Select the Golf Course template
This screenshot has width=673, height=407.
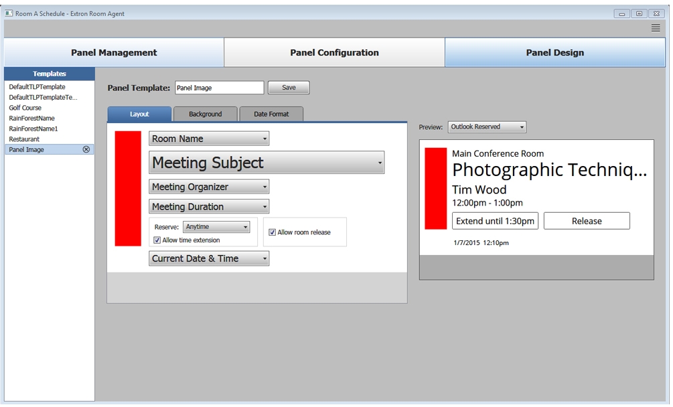pyautogui.click(x=25, y=108)
